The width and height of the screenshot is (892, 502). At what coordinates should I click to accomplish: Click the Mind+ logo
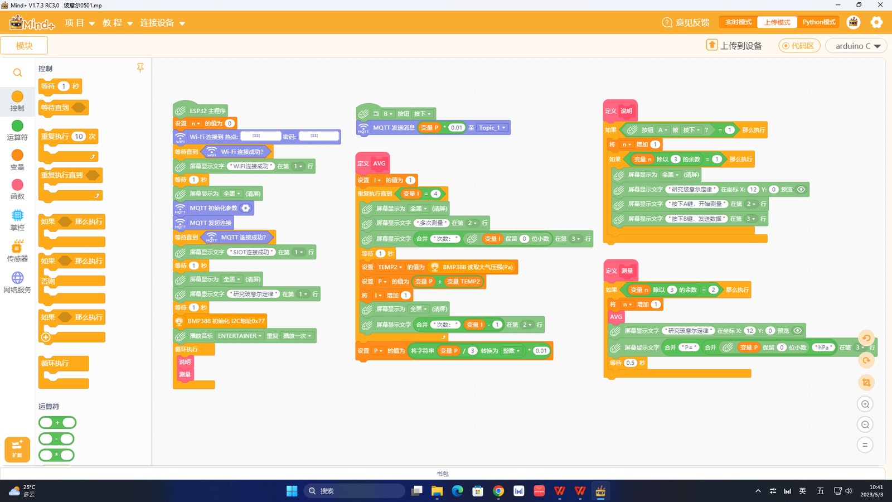pos(32,23)
